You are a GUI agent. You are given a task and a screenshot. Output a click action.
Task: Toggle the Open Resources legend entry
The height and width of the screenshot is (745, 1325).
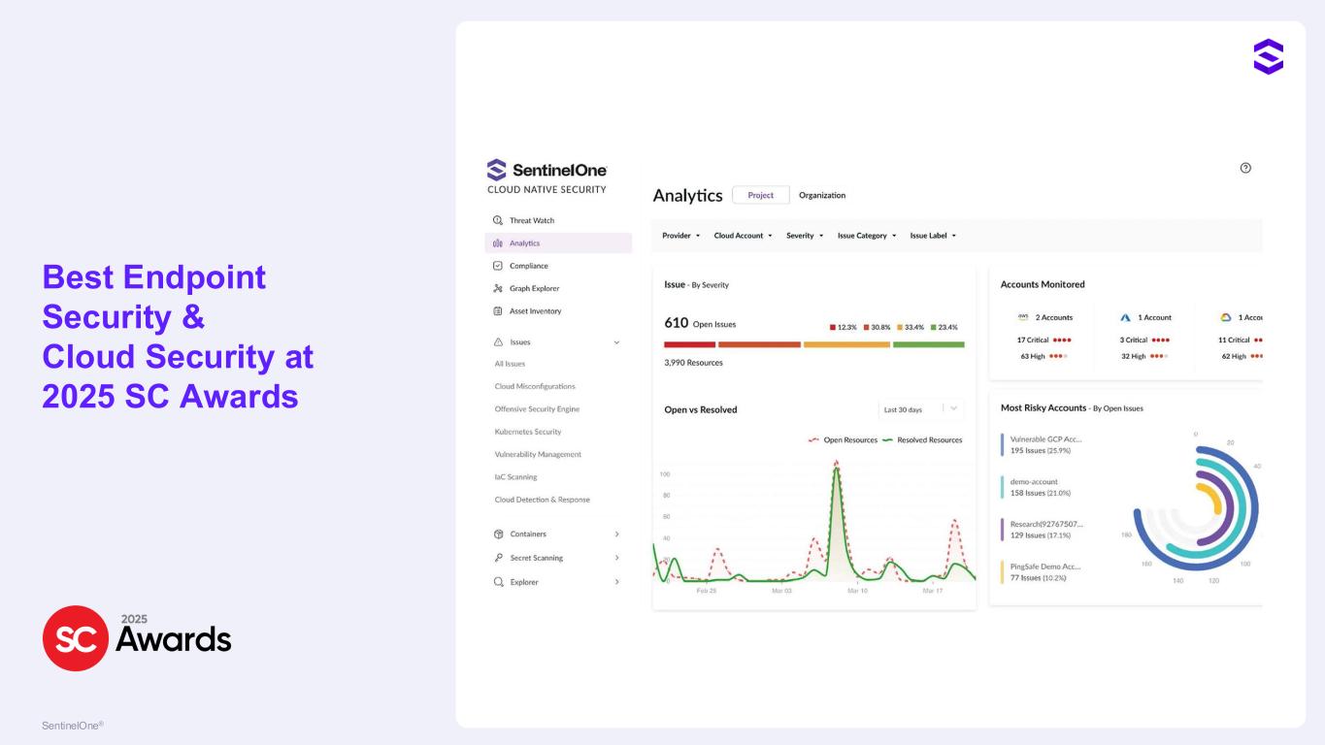point(843,440)
